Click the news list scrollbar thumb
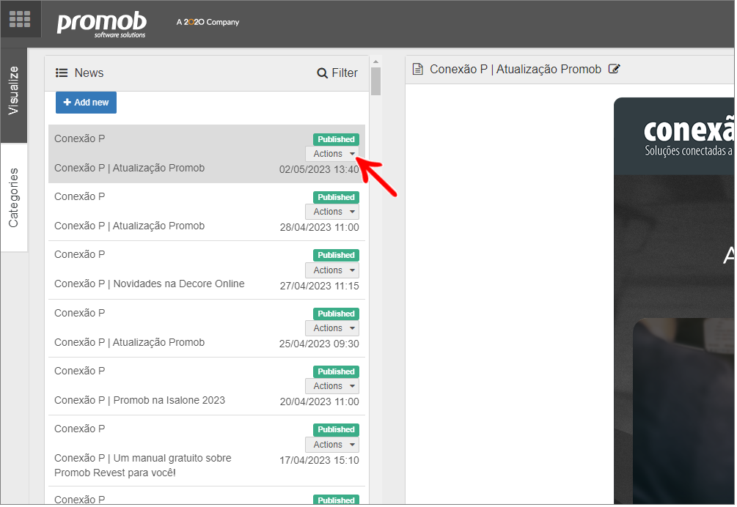The height and width of the screenshot is (507, 737). pyautogui.click(x=375, y=81)
